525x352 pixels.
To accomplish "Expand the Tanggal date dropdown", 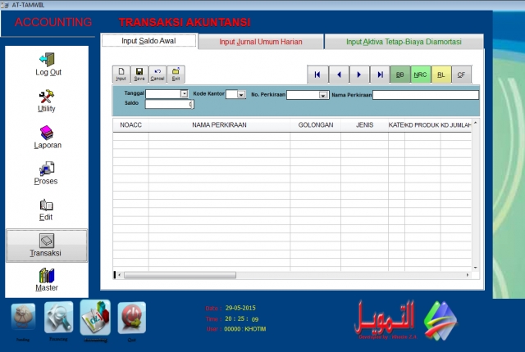I will click(185, 94).
